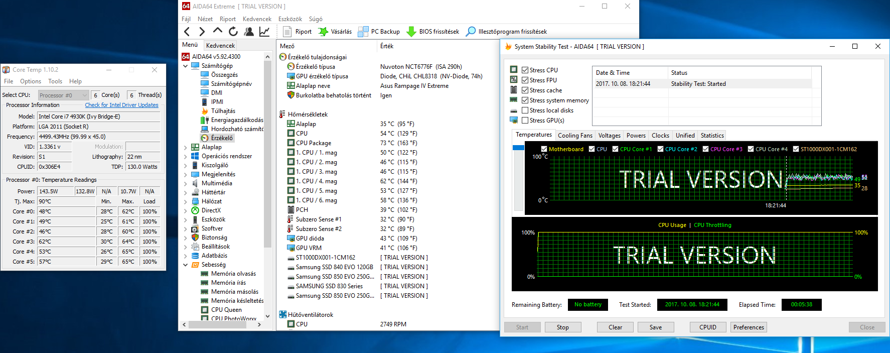Select CPU Queen benchmark item
The image size is (890, 353).
(x=226, y=310)
